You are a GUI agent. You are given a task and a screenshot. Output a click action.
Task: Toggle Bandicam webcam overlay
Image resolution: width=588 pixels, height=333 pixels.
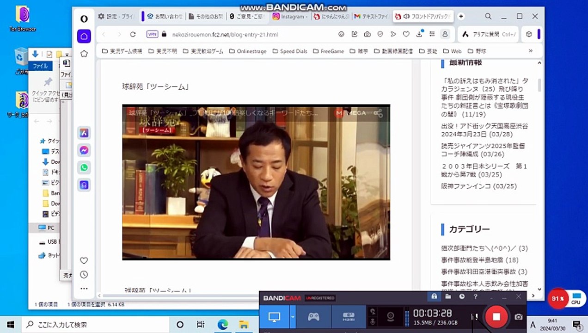390,317
